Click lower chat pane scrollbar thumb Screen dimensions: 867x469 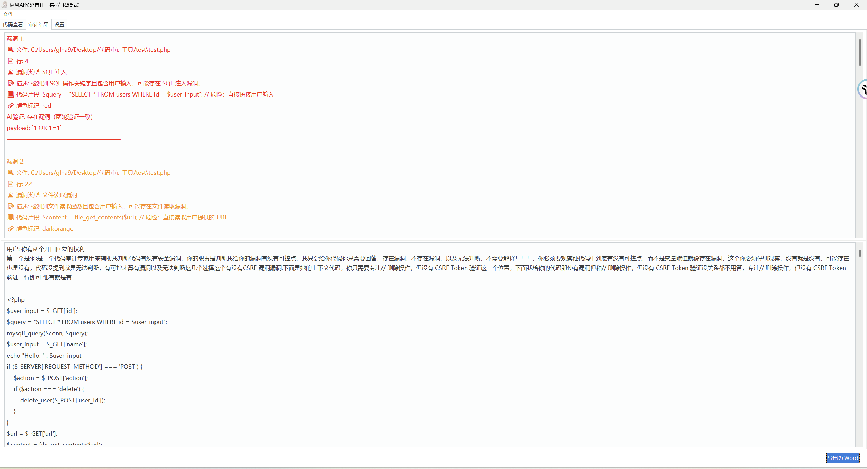(859, 253)
